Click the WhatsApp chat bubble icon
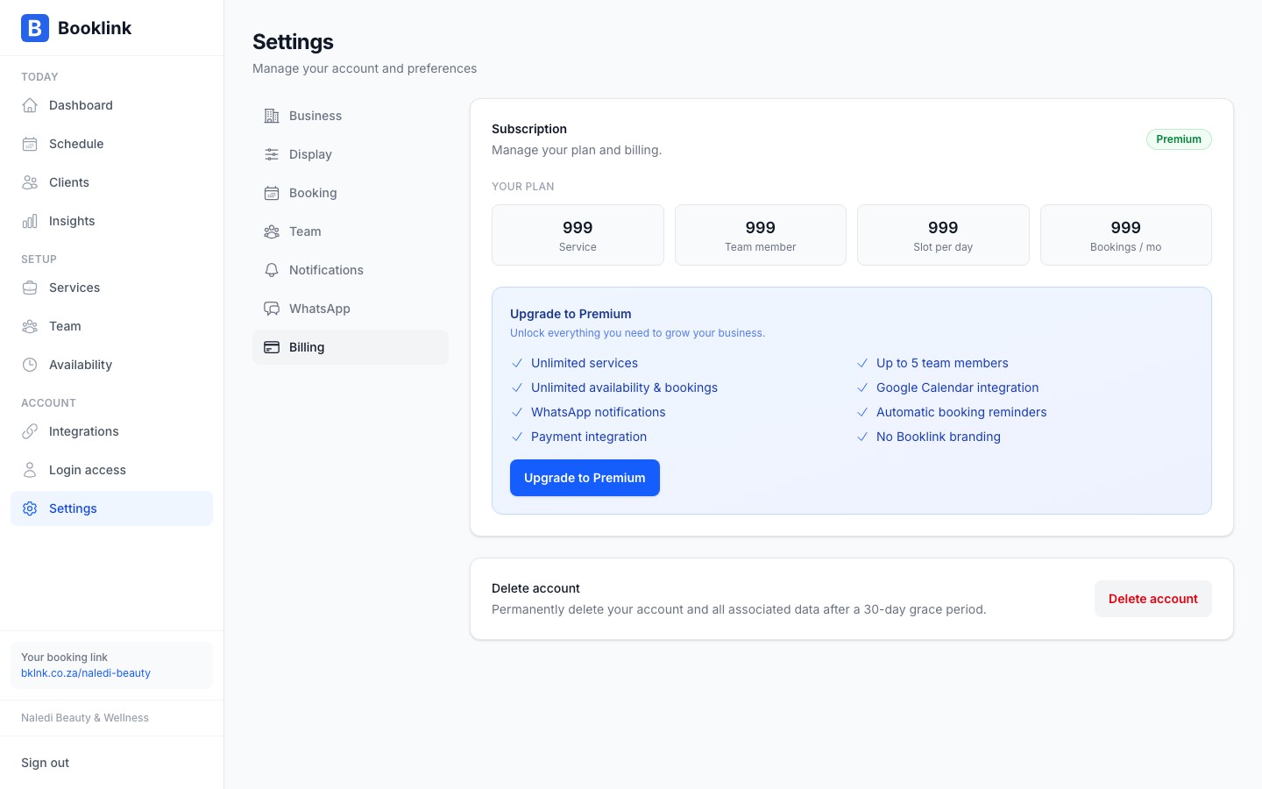This screenshot has height=789, width=1262. point(272,309)
